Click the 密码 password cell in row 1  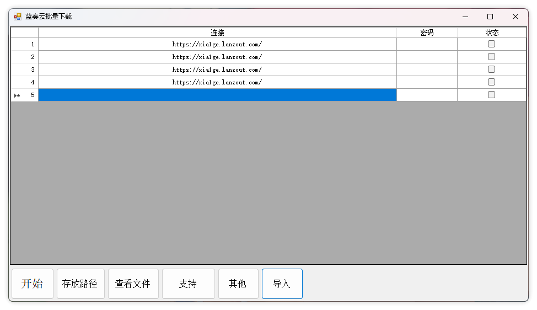pyautogui.click(x=427, y=44)
